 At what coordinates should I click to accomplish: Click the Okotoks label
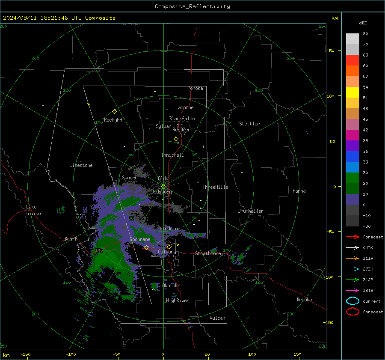(x=171, y=286)
